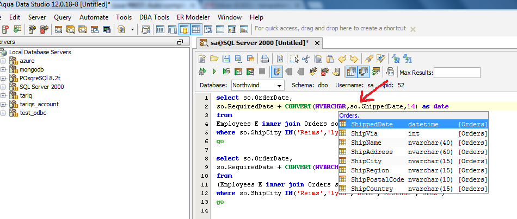Open the dark terminal database icon
The height and width of the screenshot is (219, 517).
[x=107, y=30]
